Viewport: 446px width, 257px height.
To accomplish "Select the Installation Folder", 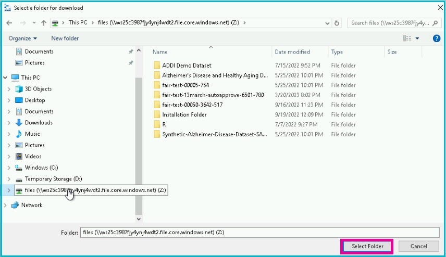I will 184,114.
